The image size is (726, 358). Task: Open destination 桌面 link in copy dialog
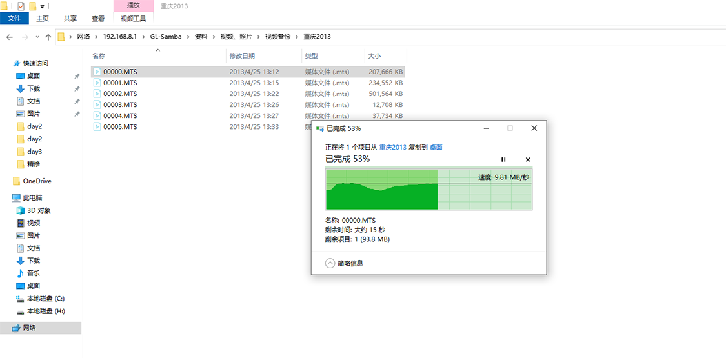(436, 147)
